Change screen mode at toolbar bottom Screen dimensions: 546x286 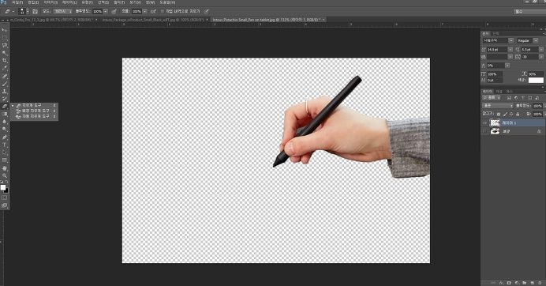5,205
